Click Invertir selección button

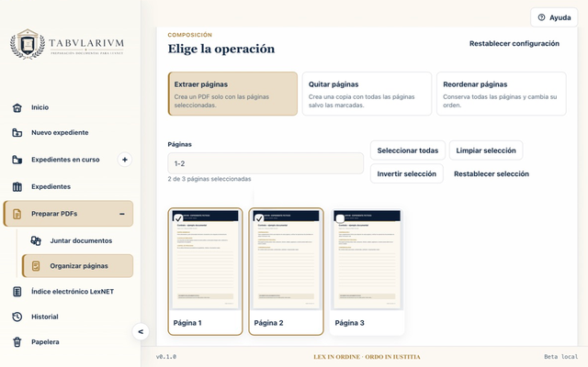(x=406, y=173)
